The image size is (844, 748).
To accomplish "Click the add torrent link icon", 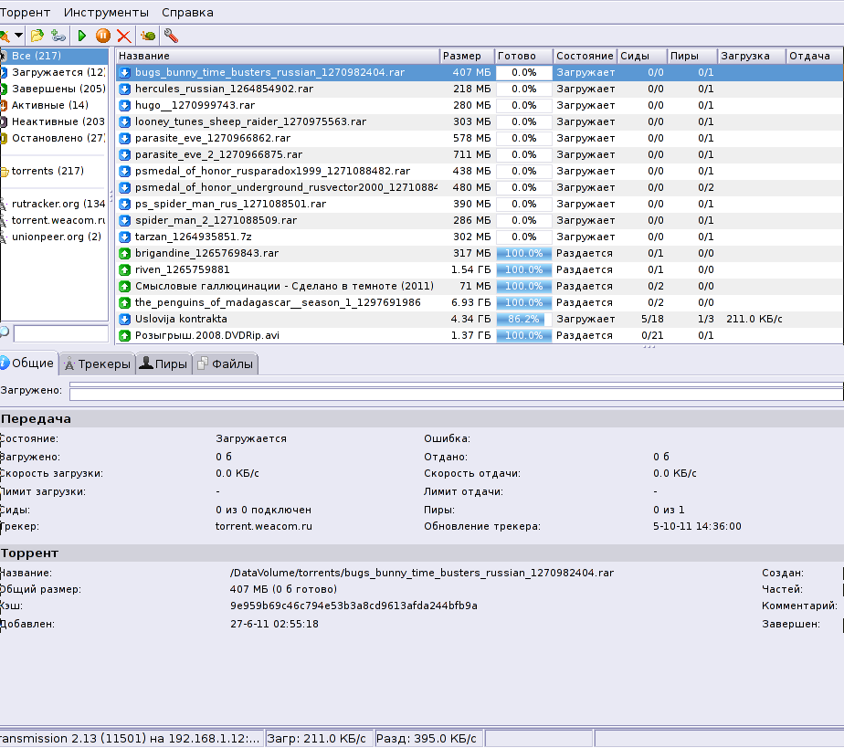I will [58, 36].
